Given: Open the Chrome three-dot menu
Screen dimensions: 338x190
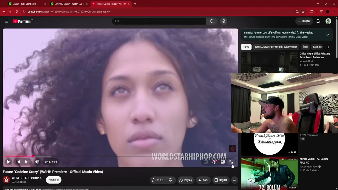Looking at the screenshot, I should pyautogui.click(x=334, y=12).
